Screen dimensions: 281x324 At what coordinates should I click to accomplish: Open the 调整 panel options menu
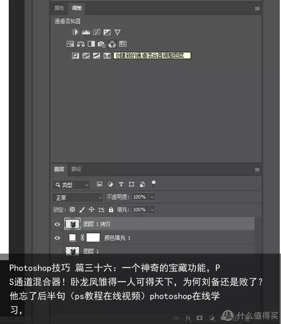pos(257,8)
